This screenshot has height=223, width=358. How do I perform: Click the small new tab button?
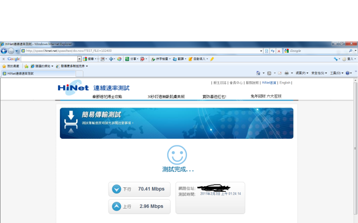(x=79, y=74)
